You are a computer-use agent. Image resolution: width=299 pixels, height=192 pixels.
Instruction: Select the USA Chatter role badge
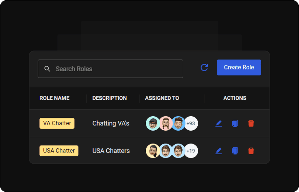[59, 151]
